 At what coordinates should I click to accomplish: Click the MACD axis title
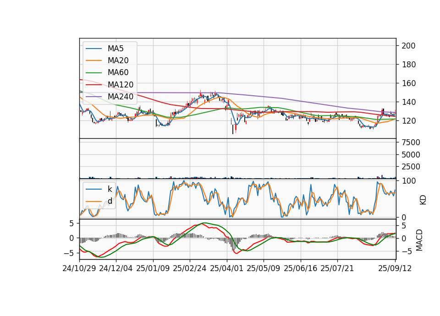pos(419,240)
